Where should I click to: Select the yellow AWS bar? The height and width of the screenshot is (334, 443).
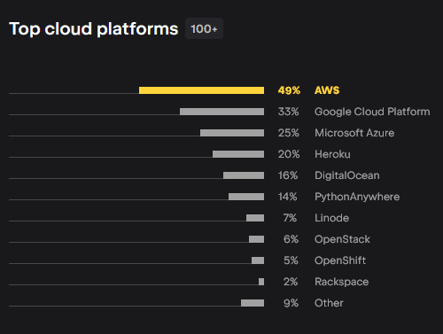tap(201, 90)
